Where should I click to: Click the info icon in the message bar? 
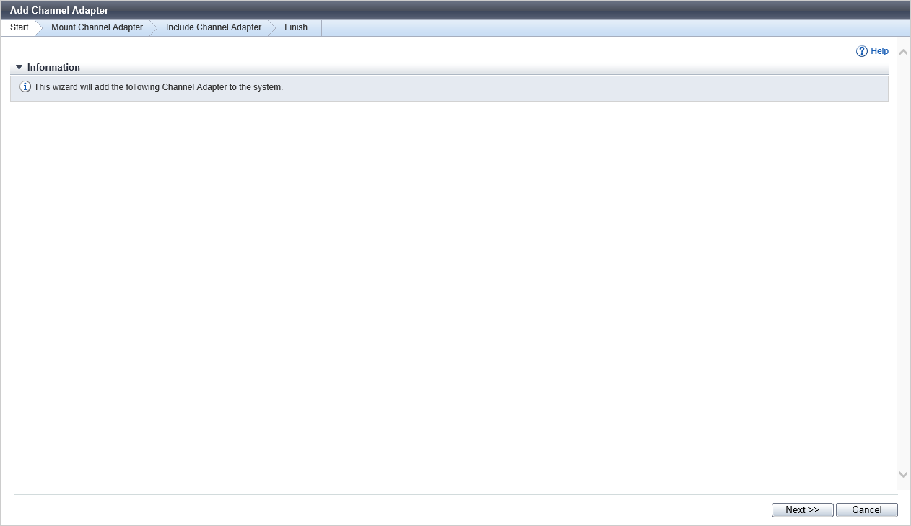pos(25,87)
